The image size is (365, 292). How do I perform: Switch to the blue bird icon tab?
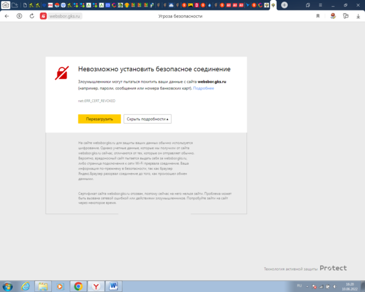tap(248, 5)
